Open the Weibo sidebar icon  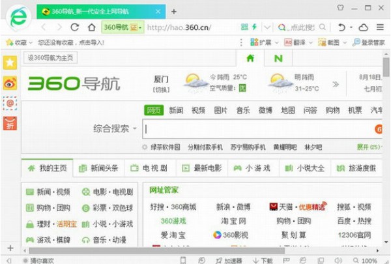[10, 83]
